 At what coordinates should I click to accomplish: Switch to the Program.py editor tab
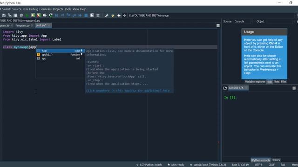(22, 26)
